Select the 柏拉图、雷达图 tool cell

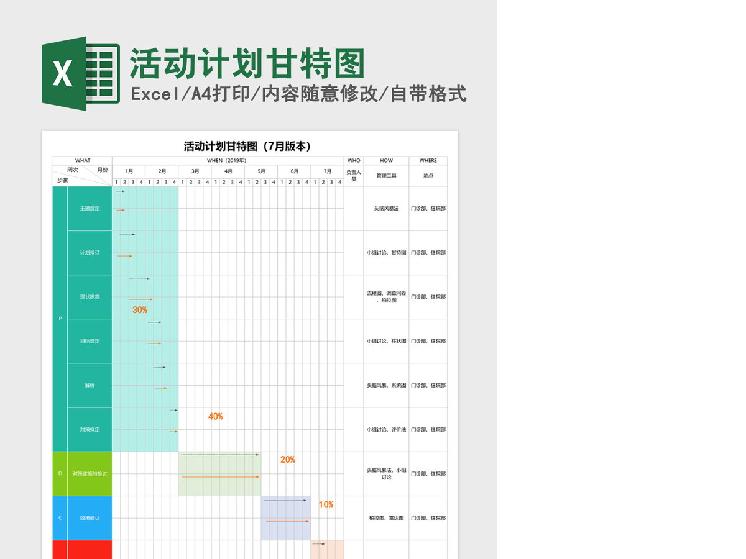[x=387, y=518]
